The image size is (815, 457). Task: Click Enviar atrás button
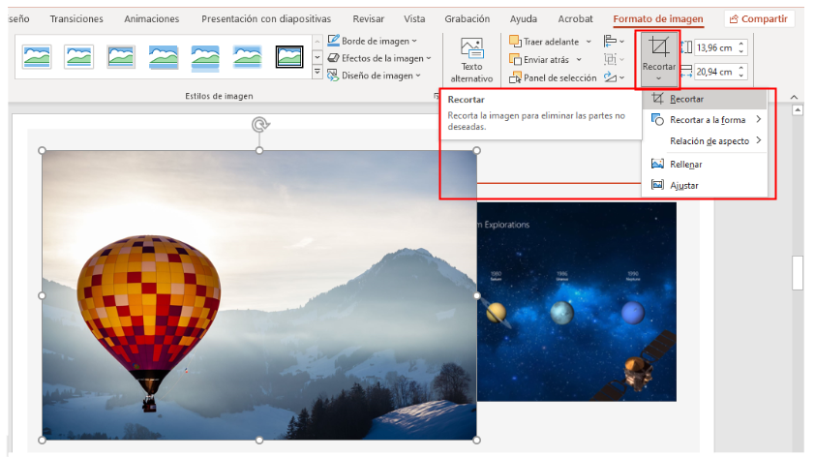pos(539,60)
